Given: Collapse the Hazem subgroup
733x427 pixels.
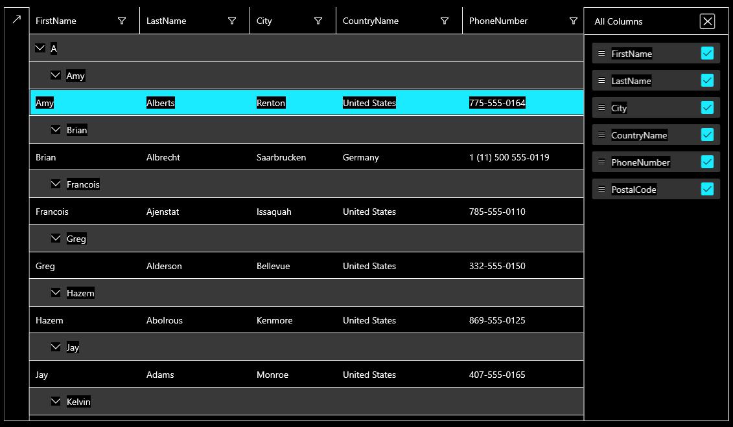Looking at the screenshot, I should pos(56,292).
